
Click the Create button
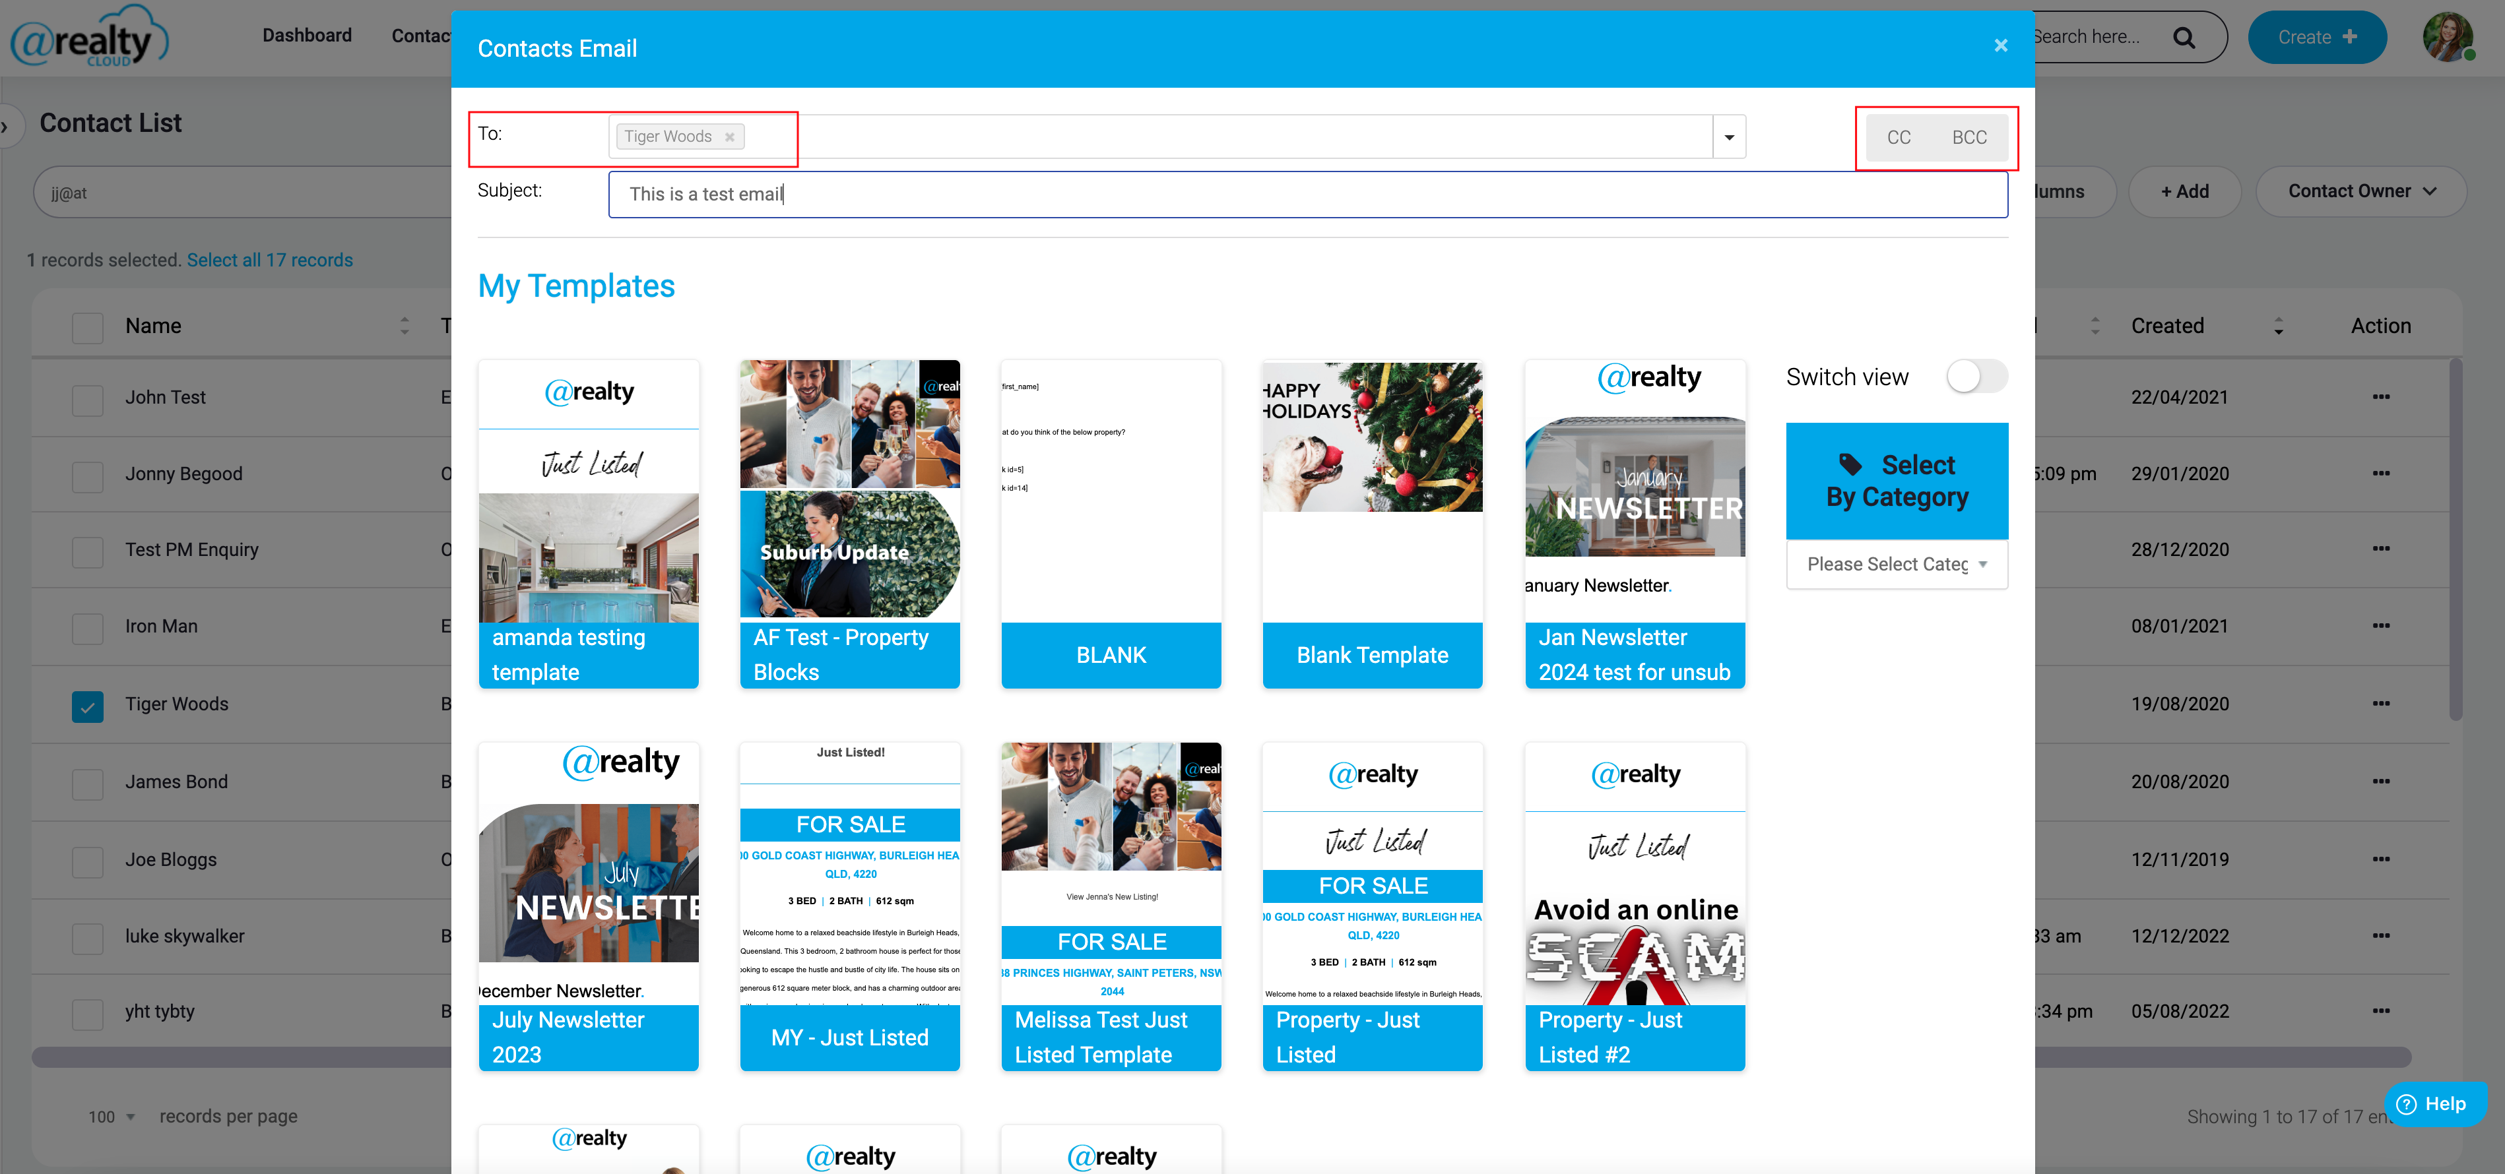point(2318,38)
